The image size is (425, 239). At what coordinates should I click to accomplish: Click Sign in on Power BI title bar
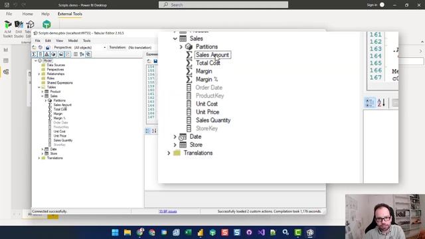point(372,5)
